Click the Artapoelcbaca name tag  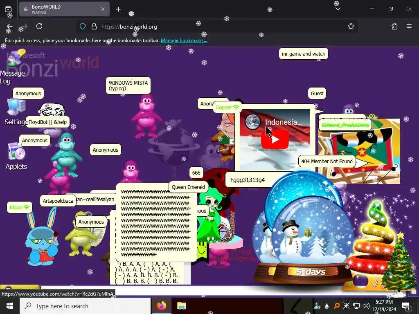[x=58, y=201]
